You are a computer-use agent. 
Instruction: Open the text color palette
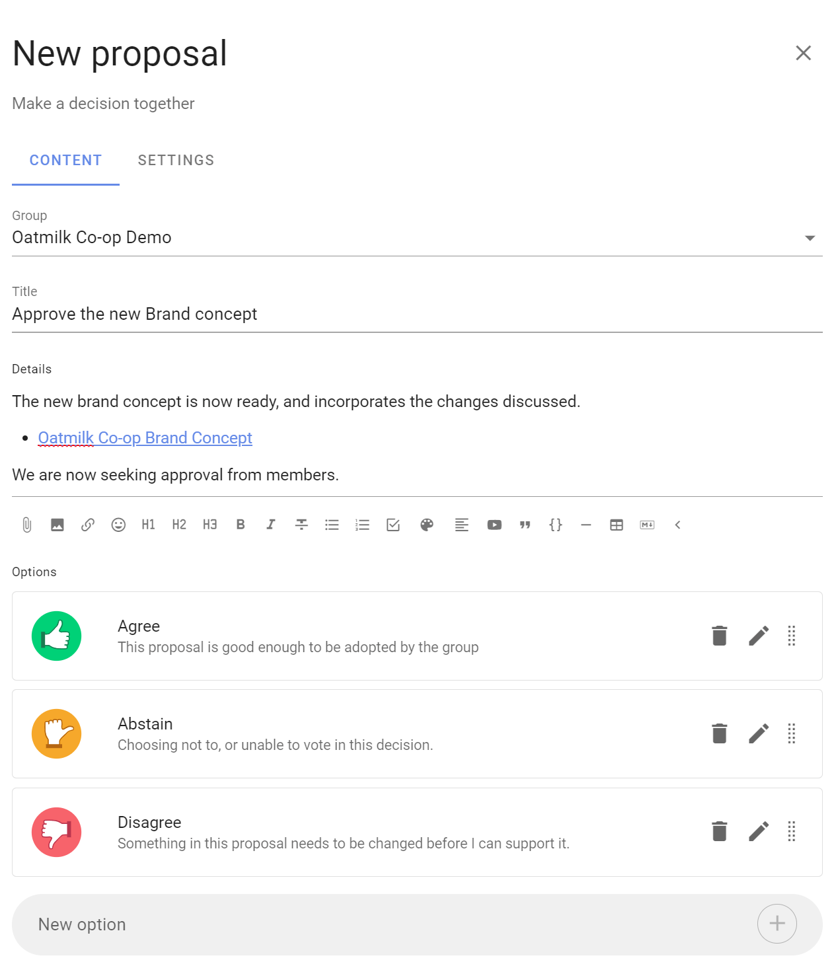pyautogui.click(x=427, y=525)
